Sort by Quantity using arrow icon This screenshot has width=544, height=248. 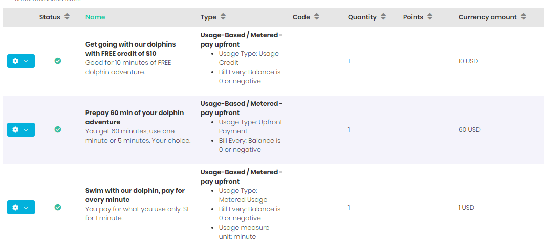coord(383,17)
